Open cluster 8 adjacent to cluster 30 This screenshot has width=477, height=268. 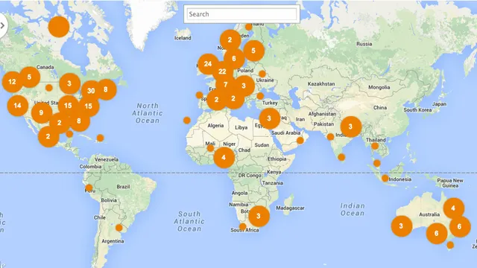point(106,89)
